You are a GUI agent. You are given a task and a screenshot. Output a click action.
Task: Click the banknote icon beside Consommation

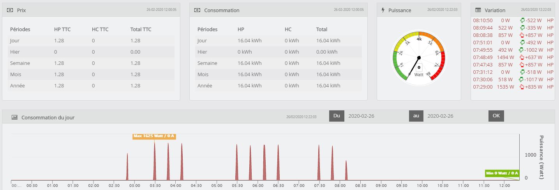[198, 10]
